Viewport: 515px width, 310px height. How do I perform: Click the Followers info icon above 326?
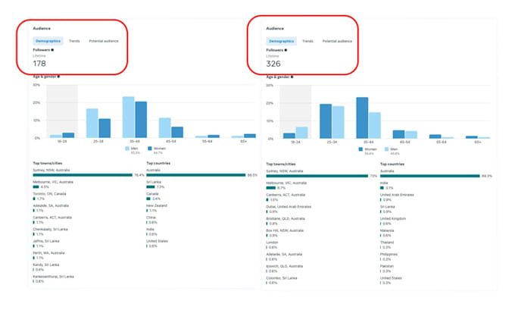coord(286,50)
